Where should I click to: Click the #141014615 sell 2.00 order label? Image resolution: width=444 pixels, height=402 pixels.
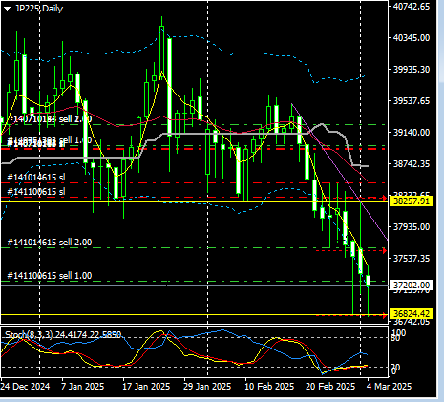point(50,243)
